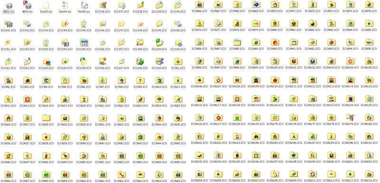
Task: Click the 'ICON26.ICO' file name
Action: (x=9, y=125)
